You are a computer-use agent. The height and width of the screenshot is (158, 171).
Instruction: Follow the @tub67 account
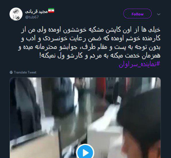pyautogui.click(x=138, y=14)
